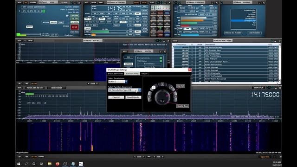The width and height of the screenshot is (297, 167).
Task: Click the Clear All button
Action: (116, 97)
